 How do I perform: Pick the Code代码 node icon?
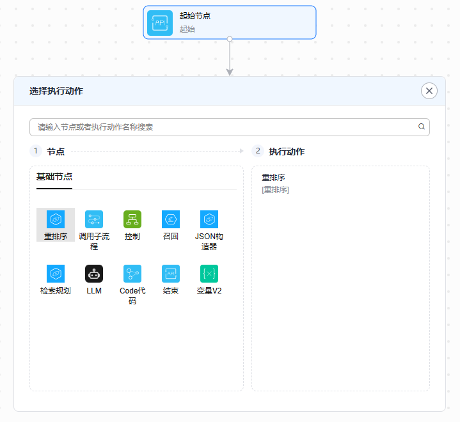132,274
